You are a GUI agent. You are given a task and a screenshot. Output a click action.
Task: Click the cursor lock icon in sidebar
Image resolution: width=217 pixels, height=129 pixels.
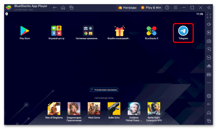pyautogui.click(x=209, y=33)
